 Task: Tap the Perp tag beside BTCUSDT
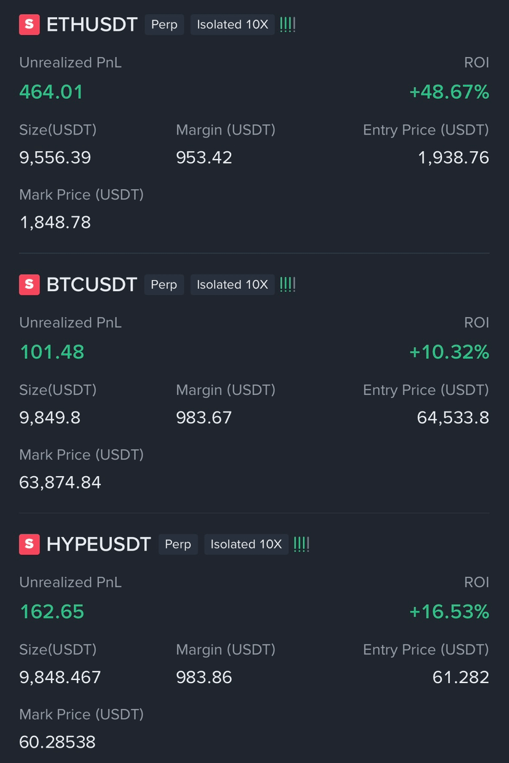tap(164, 284)
